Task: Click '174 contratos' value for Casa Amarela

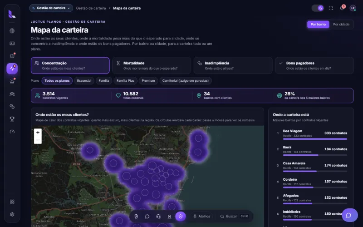Action: pos(336,165)
